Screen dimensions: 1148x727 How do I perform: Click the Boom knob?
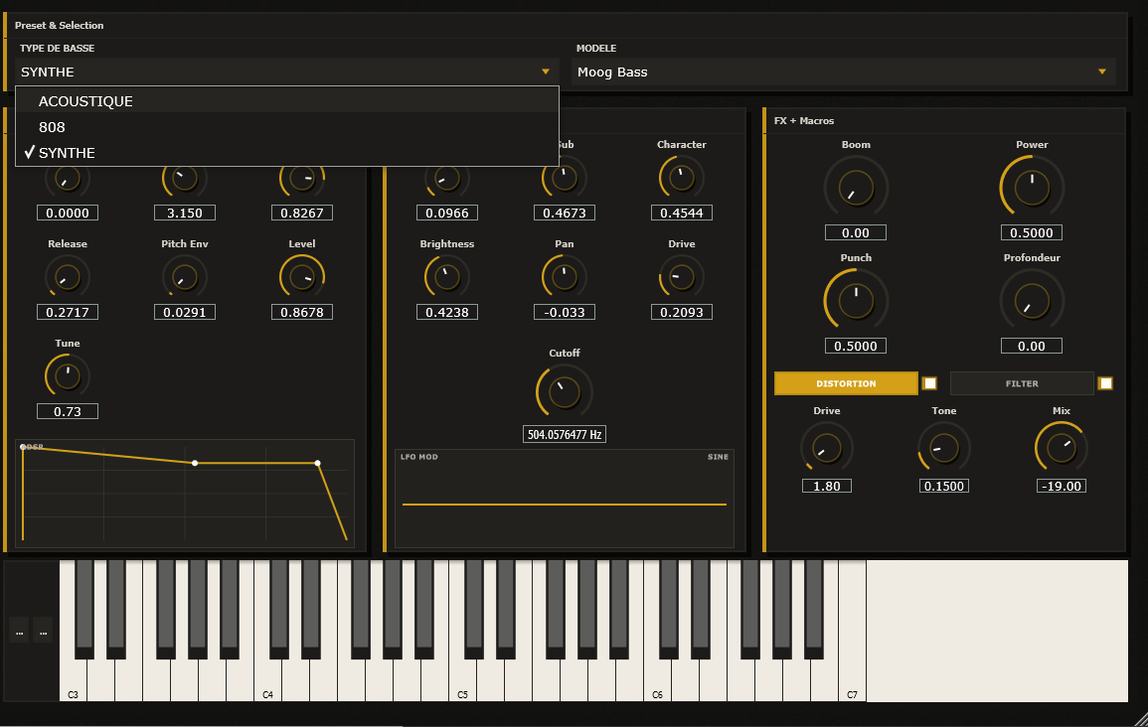pos(856,187)
